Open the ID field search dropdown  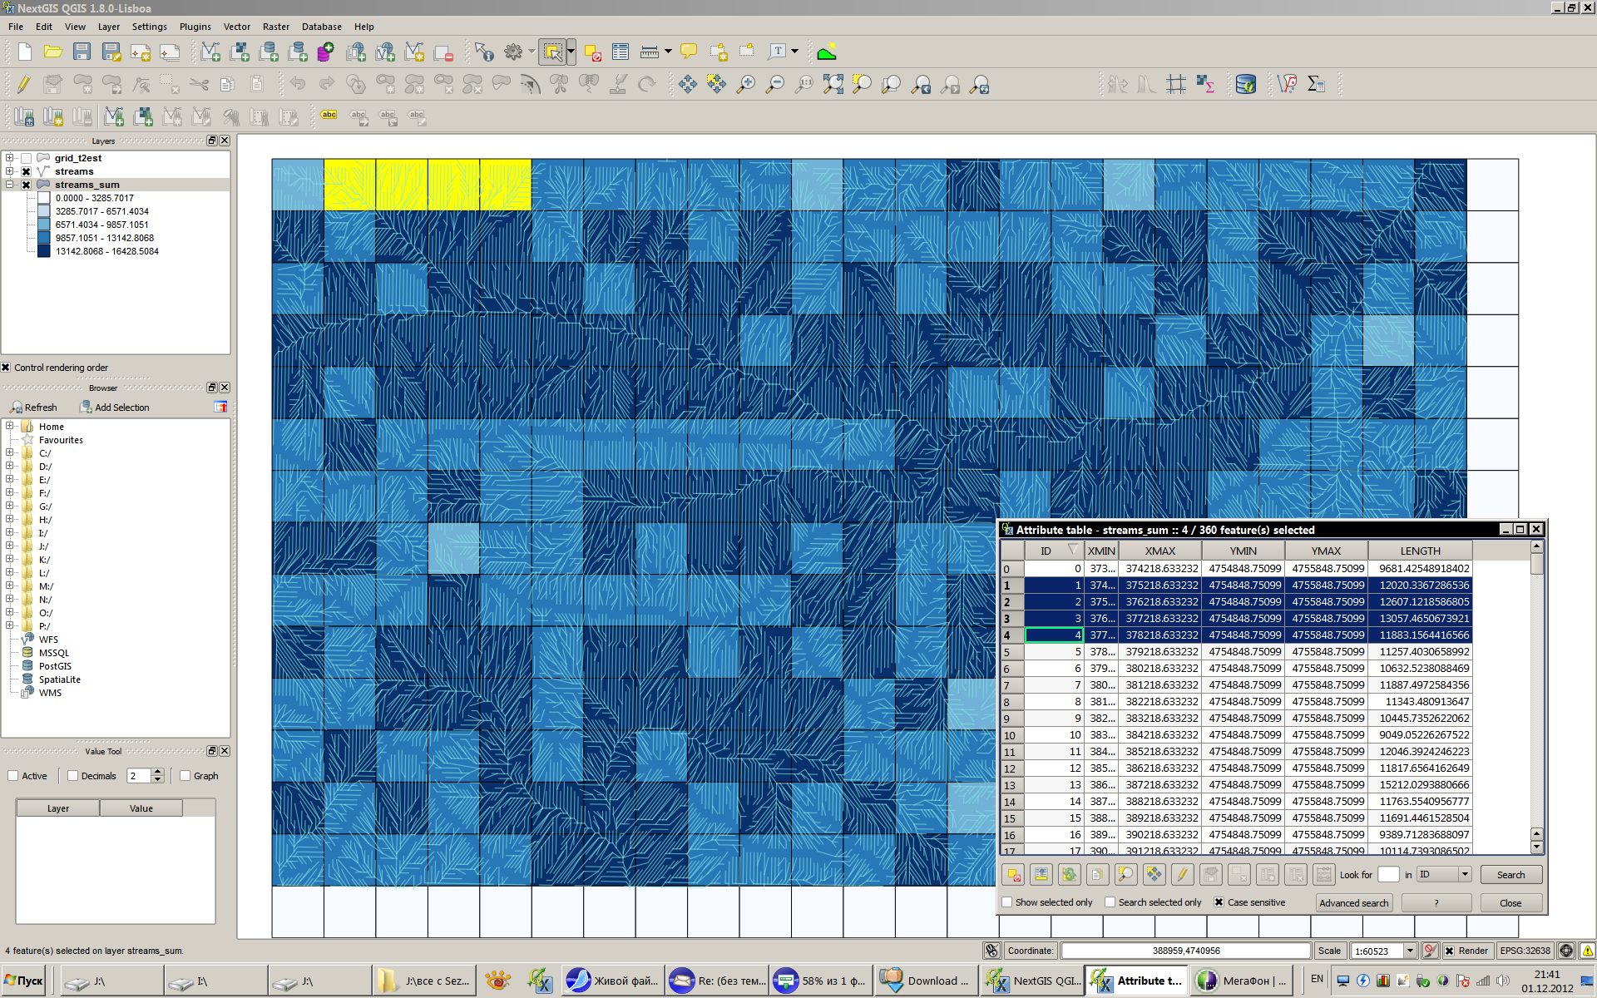[1465, 875]
